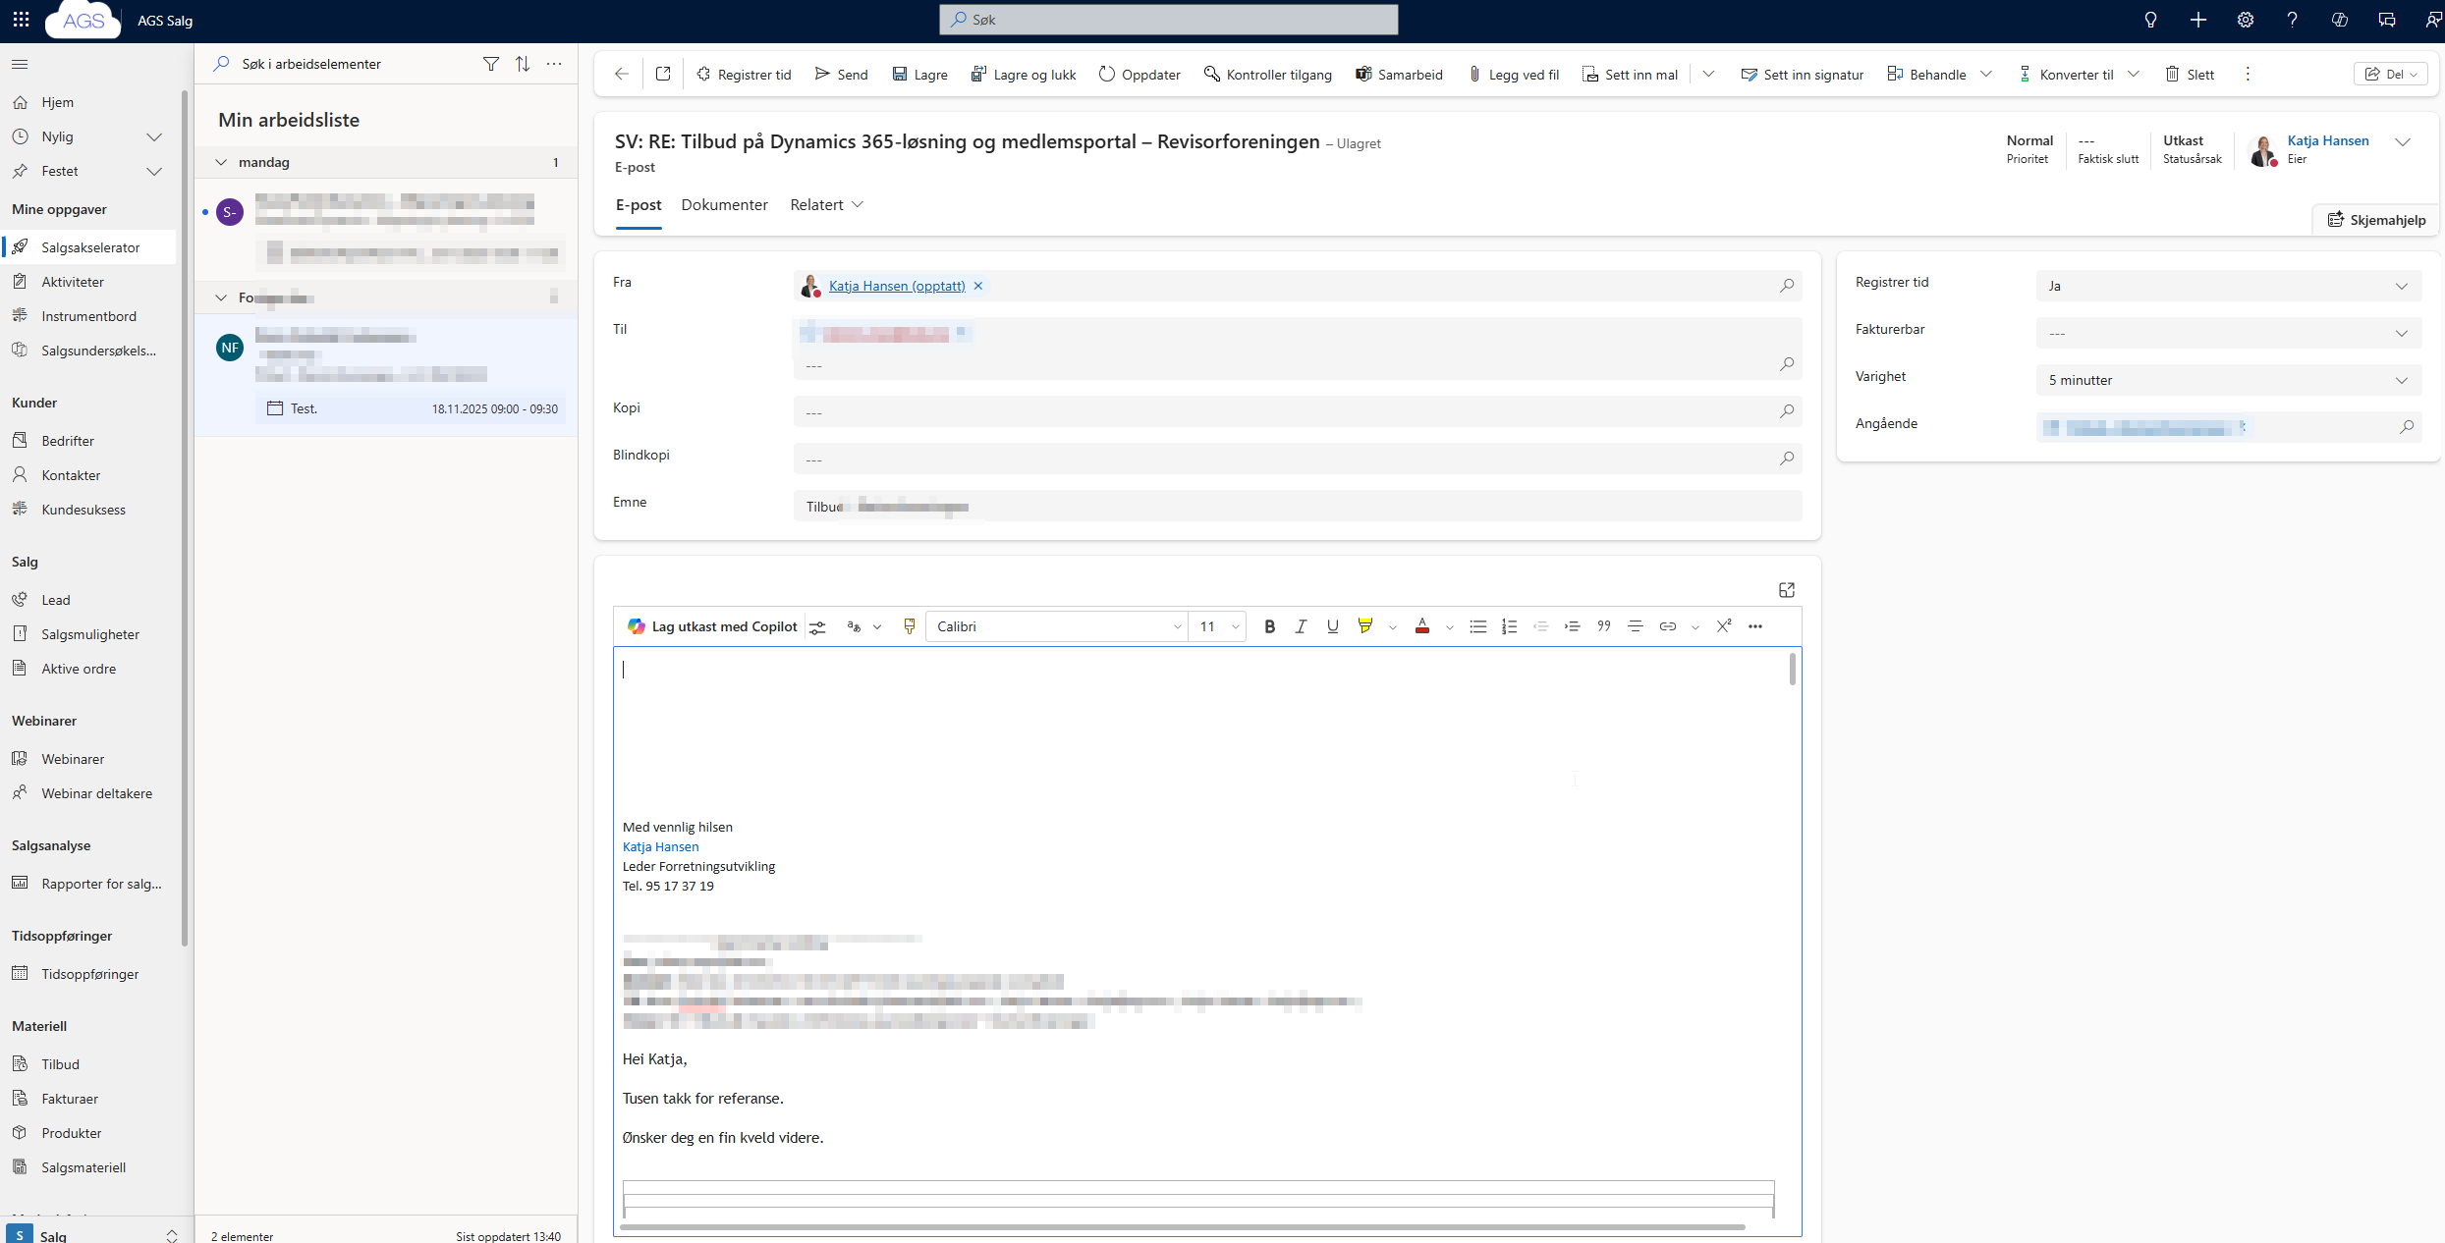Click the Skjemahjelp button
2445x1243 pixels.
point(2376,220)
